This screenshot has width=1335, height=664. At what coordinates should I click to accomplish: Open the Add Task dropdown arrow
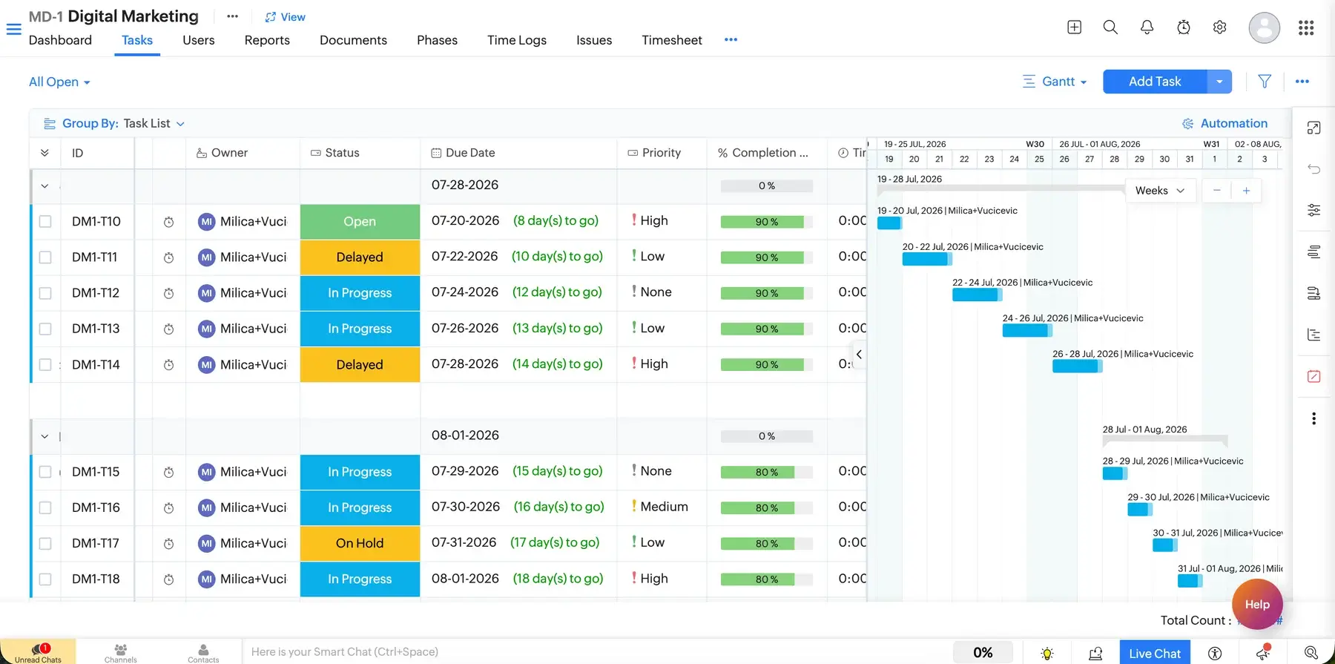tap(1219, 82)
